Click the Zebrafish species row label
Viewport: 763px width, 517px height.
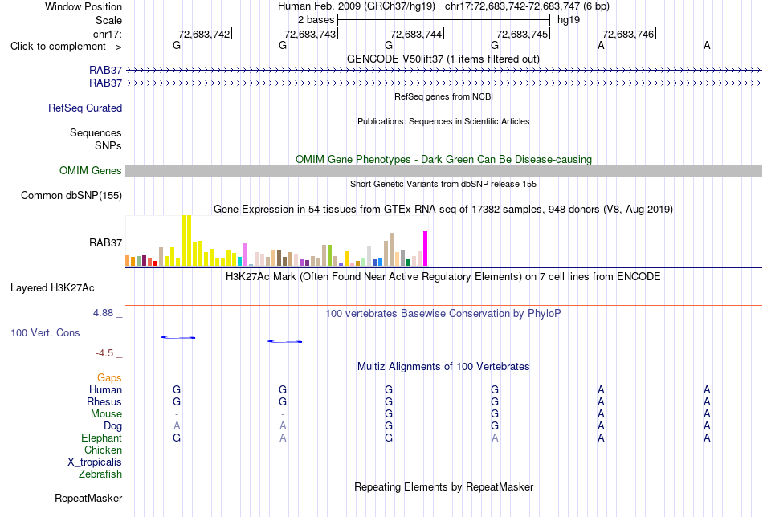click(100, 474)
